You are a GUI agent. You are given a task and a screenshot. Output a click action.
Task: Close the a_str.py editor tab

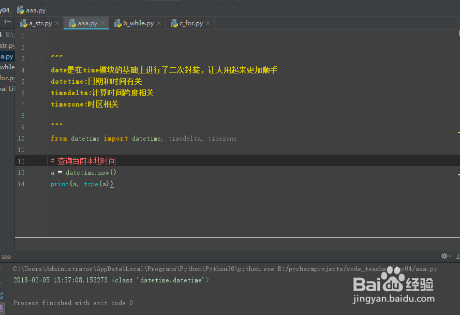click(57, 23)
